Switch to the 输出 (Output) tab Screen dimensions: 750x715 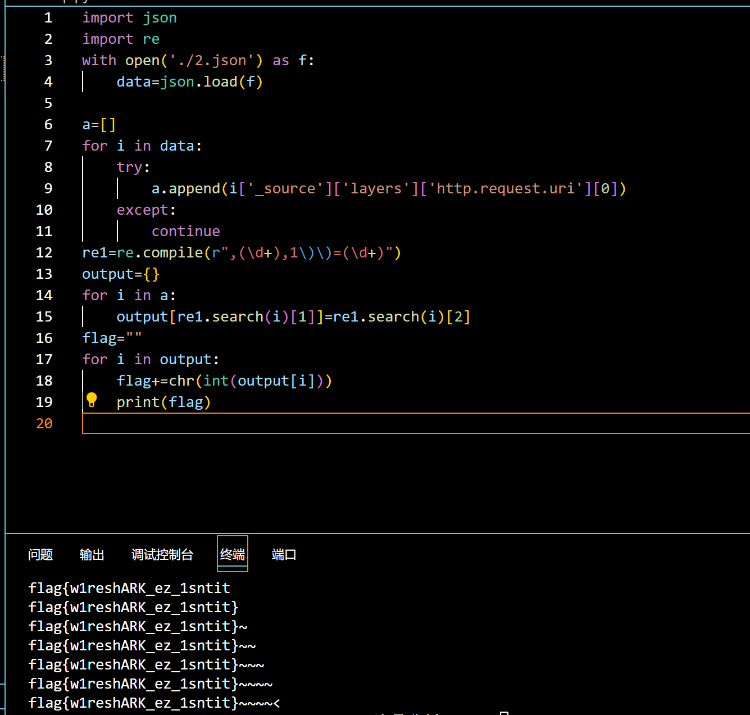click(92, 555)
